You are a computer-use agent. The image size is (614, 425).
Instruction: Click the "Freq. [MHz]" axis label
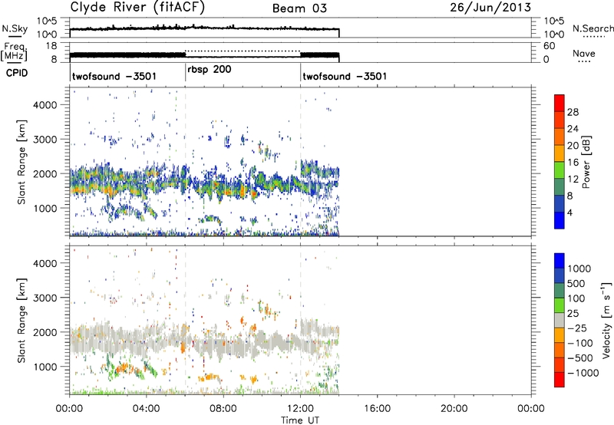point(14,52)
